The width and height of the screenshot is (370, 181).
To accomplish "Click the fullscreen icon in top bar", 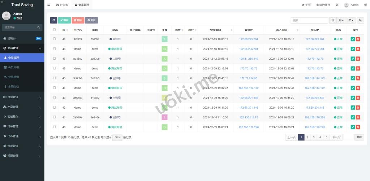I will click(x=337, y=5).
